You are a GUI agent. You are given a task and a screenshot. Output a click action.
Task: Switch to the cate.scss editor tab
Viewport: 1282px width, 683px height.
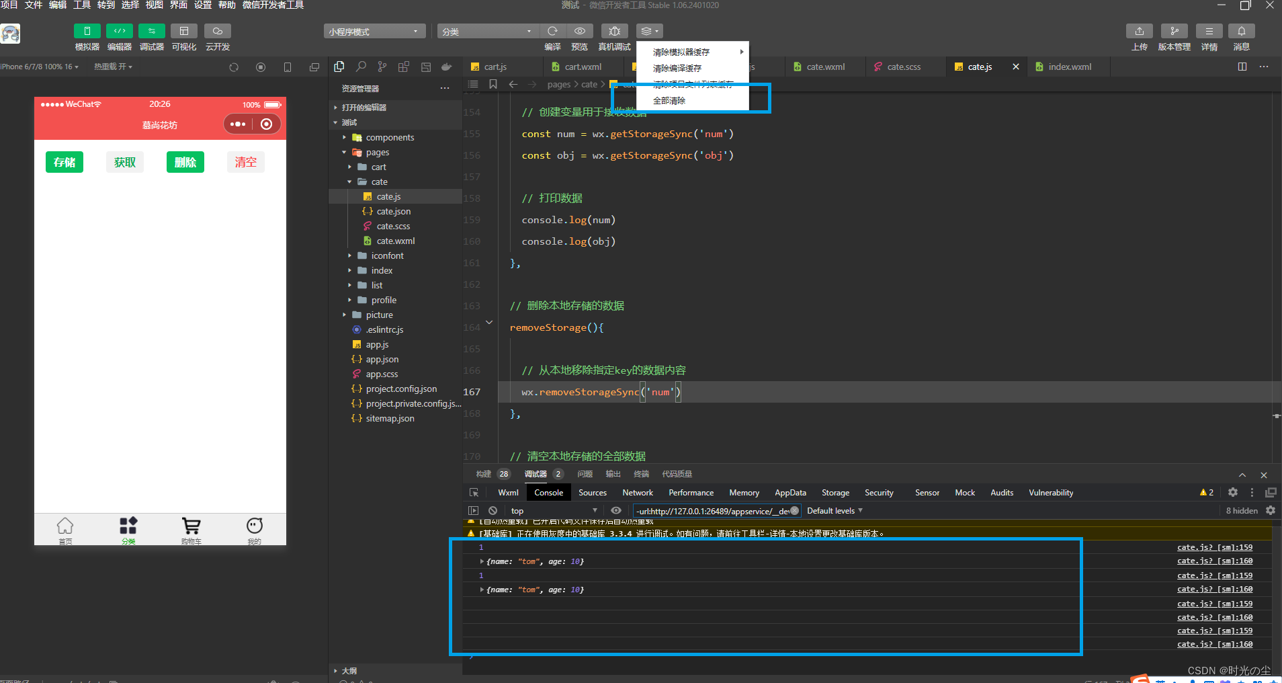904,67
